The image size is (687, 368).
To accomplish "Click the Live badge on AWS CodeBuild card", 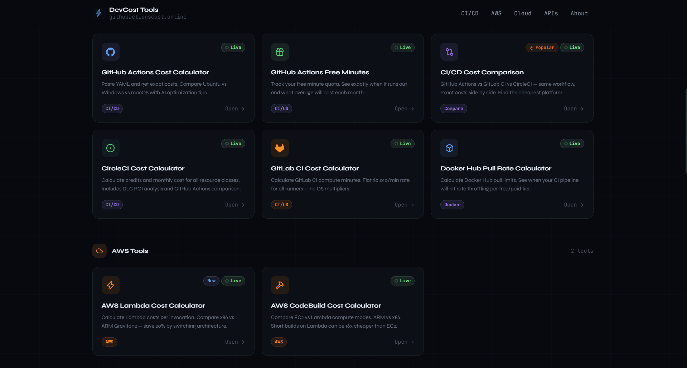I will click(402, 281).
